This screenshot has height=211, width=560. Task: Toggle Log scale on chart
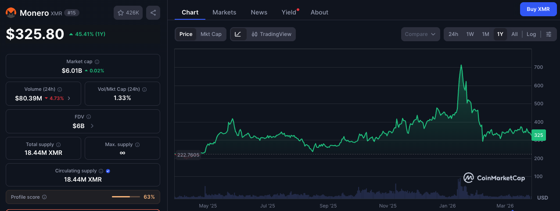click(531, 34)
